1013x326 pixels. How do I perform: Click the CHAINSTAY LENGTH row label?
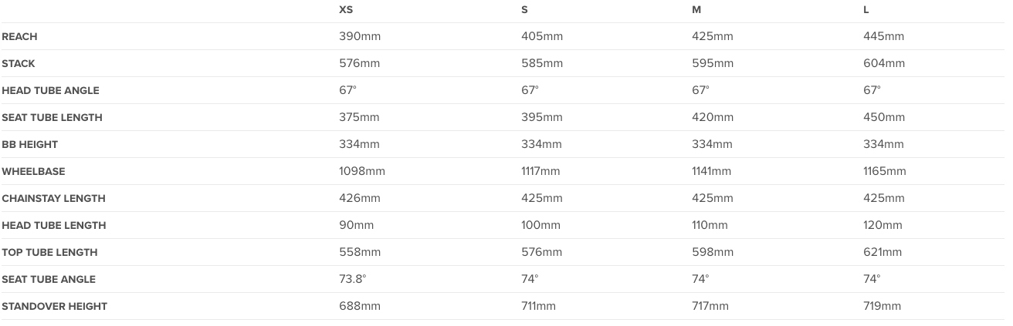53,199
